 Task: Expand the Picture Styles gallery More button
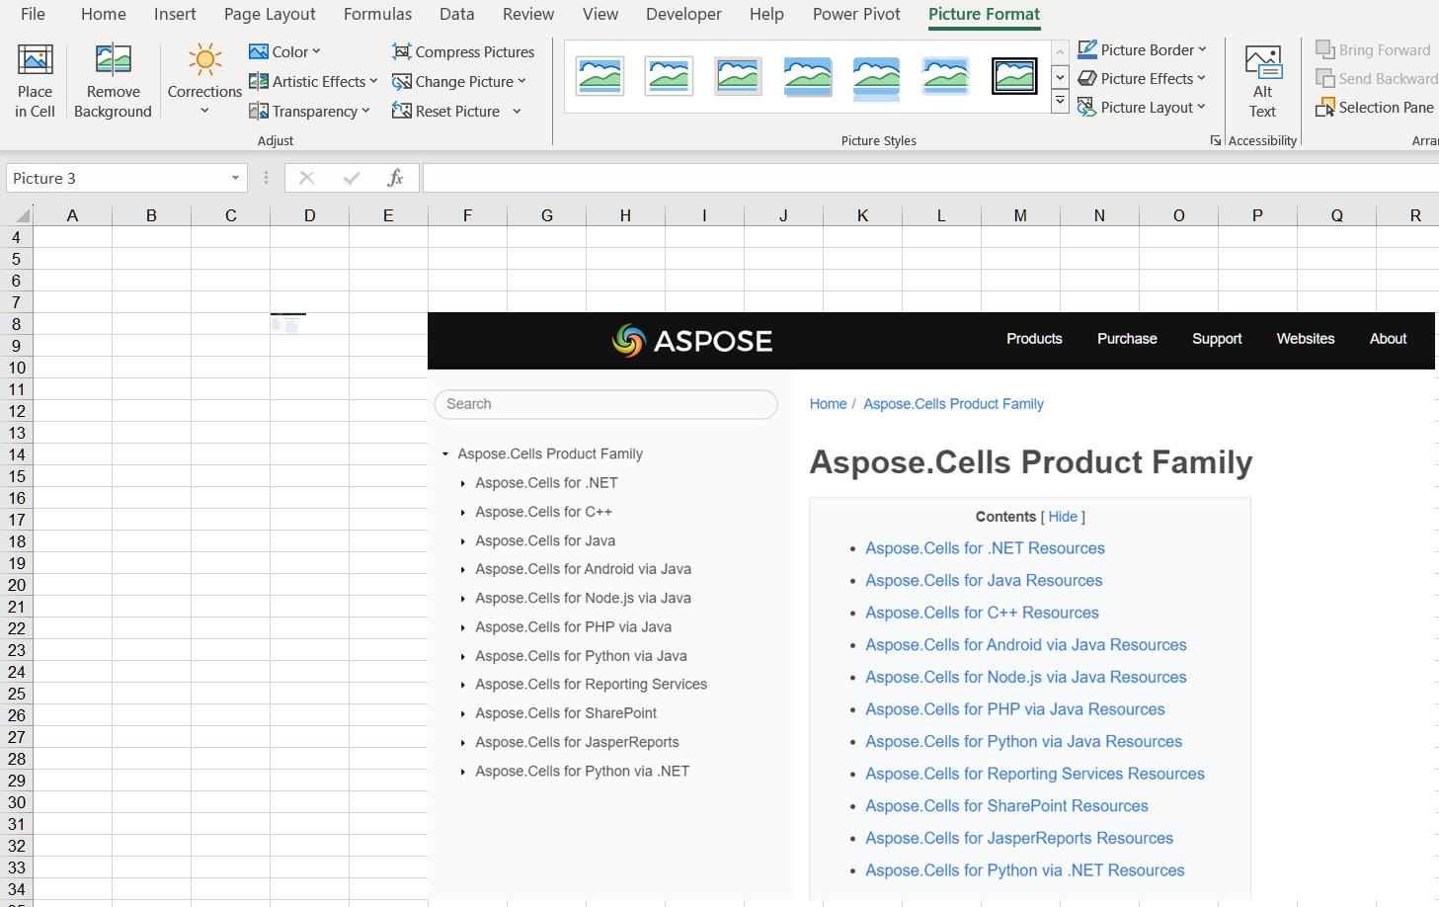tap(1060, 102)
